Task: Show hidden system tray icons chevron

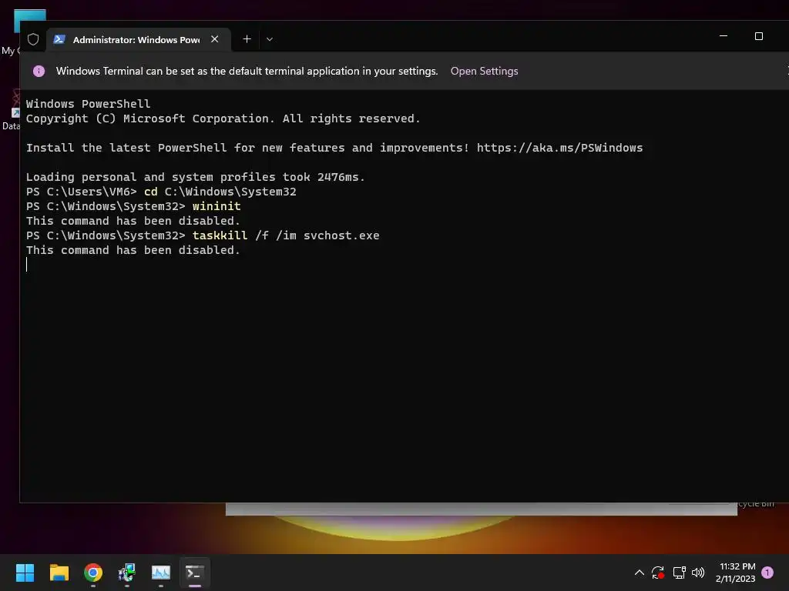Action: pyautogui.click(x=639, y=573)
